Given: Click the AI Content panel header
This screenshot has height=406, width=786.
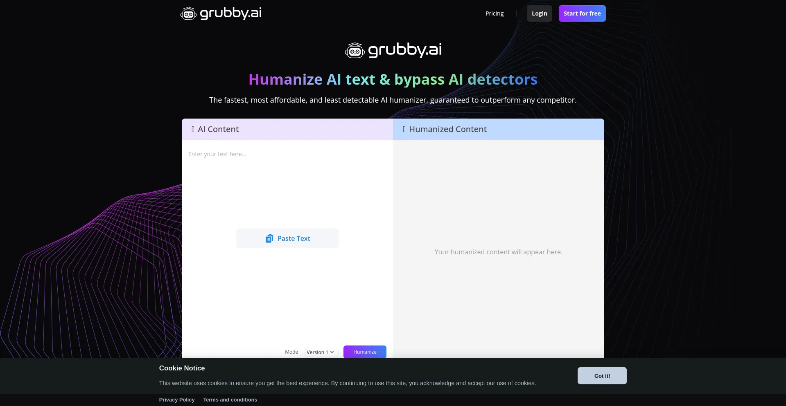Looking at the screenshot, I should tap(287, 129).
